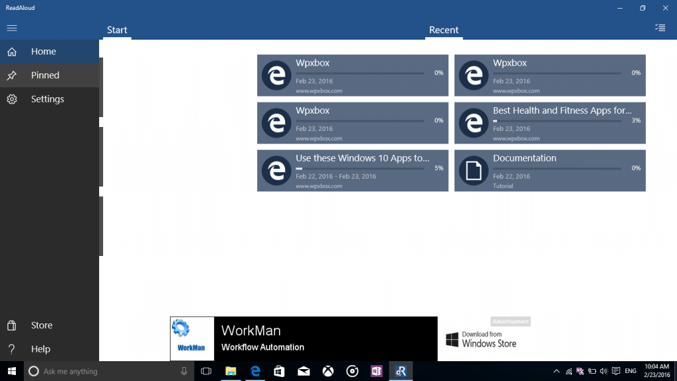This screenshot has width=677, height=381.
Task: Open the Pinned section
Action: pyautogui.click(x=50, y=75)
